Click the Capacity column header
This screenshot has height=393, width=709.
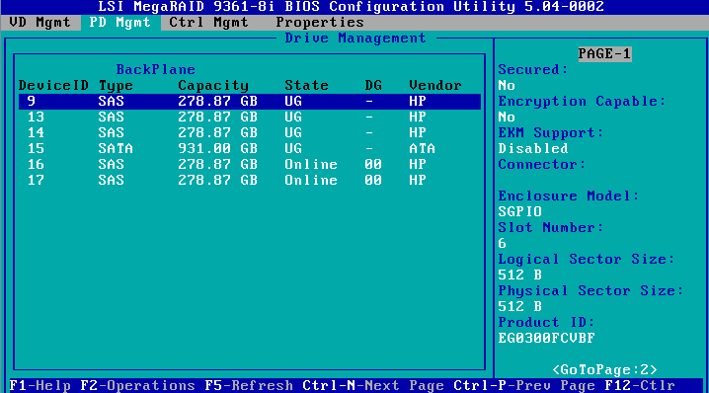[x=213, y=86]
